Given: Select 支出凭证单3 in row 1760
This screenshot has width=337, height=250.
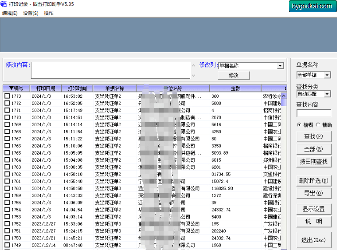Looking at the screenshot, I should (108, 188).
